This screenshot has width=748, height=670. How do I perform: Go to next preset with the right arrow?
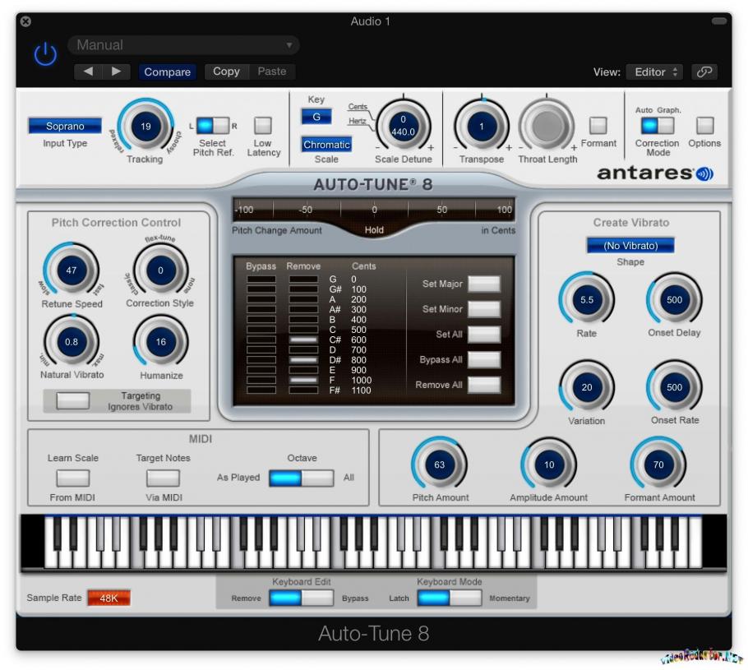[x=115, y=72]
